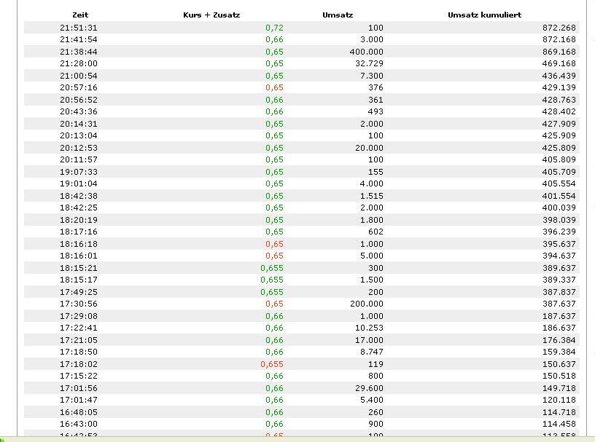
Task: Click the volume 5.000 in the 18:16:01 row
Action: 371,256
